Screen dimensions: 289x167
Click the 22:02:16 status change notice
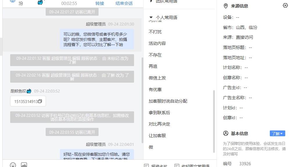click(x=72, y=77)
